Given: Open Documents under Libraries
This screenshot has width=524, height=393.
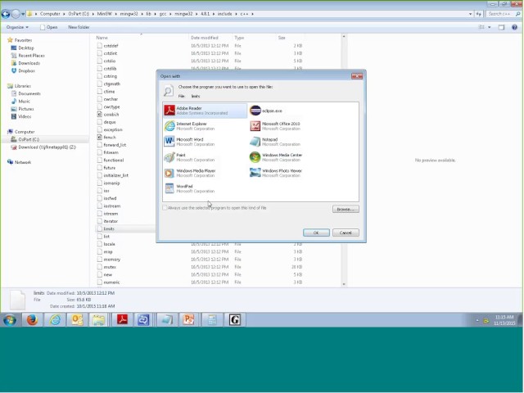Looking at the screenshot, I should tap(29, 93).
